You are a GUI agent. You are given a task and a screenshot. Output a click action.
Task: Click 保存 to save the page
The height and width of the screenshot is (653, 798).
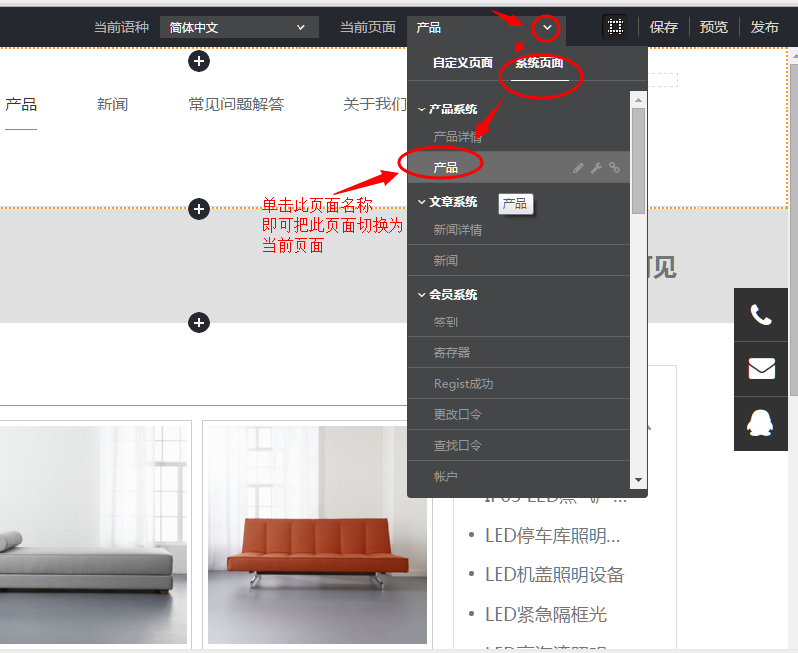tap(664, 27)
